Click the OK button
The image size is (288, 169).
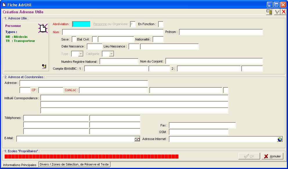click(x=249, y=156)
